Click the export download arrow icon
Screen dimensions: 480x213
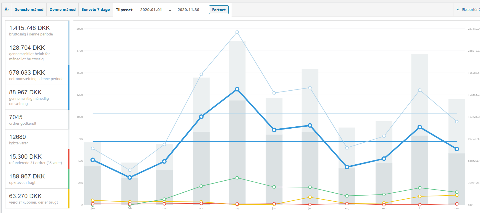[458, 9]
